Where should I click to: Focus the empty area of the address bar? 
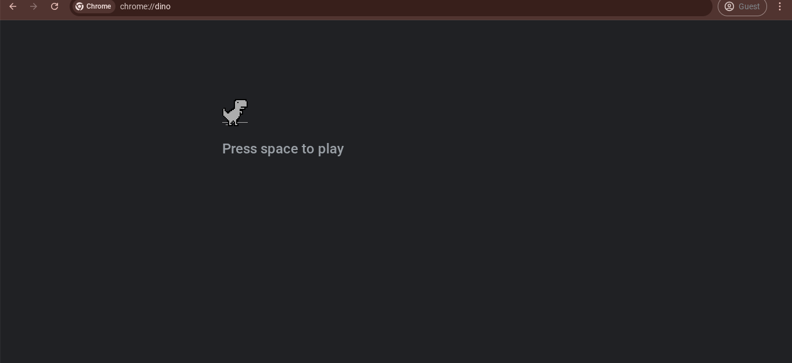[x=441, y=6]
